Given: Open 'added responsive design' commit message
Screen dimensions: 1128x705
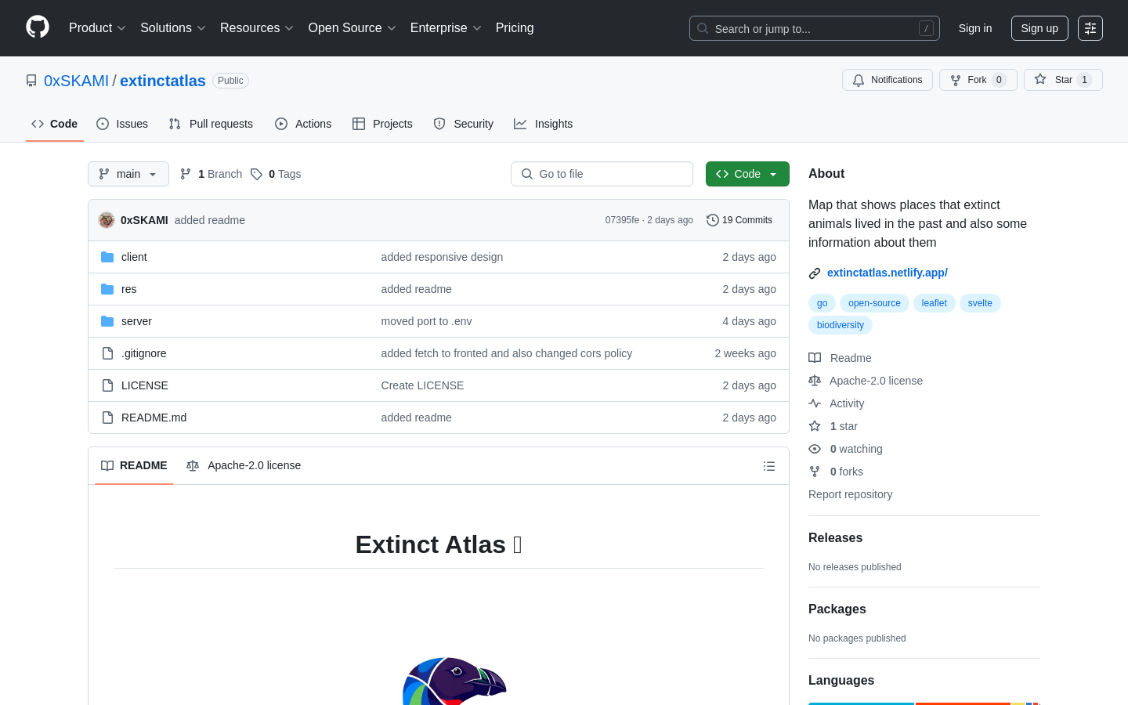Looking at the screenshot, I should pos(442,257).
